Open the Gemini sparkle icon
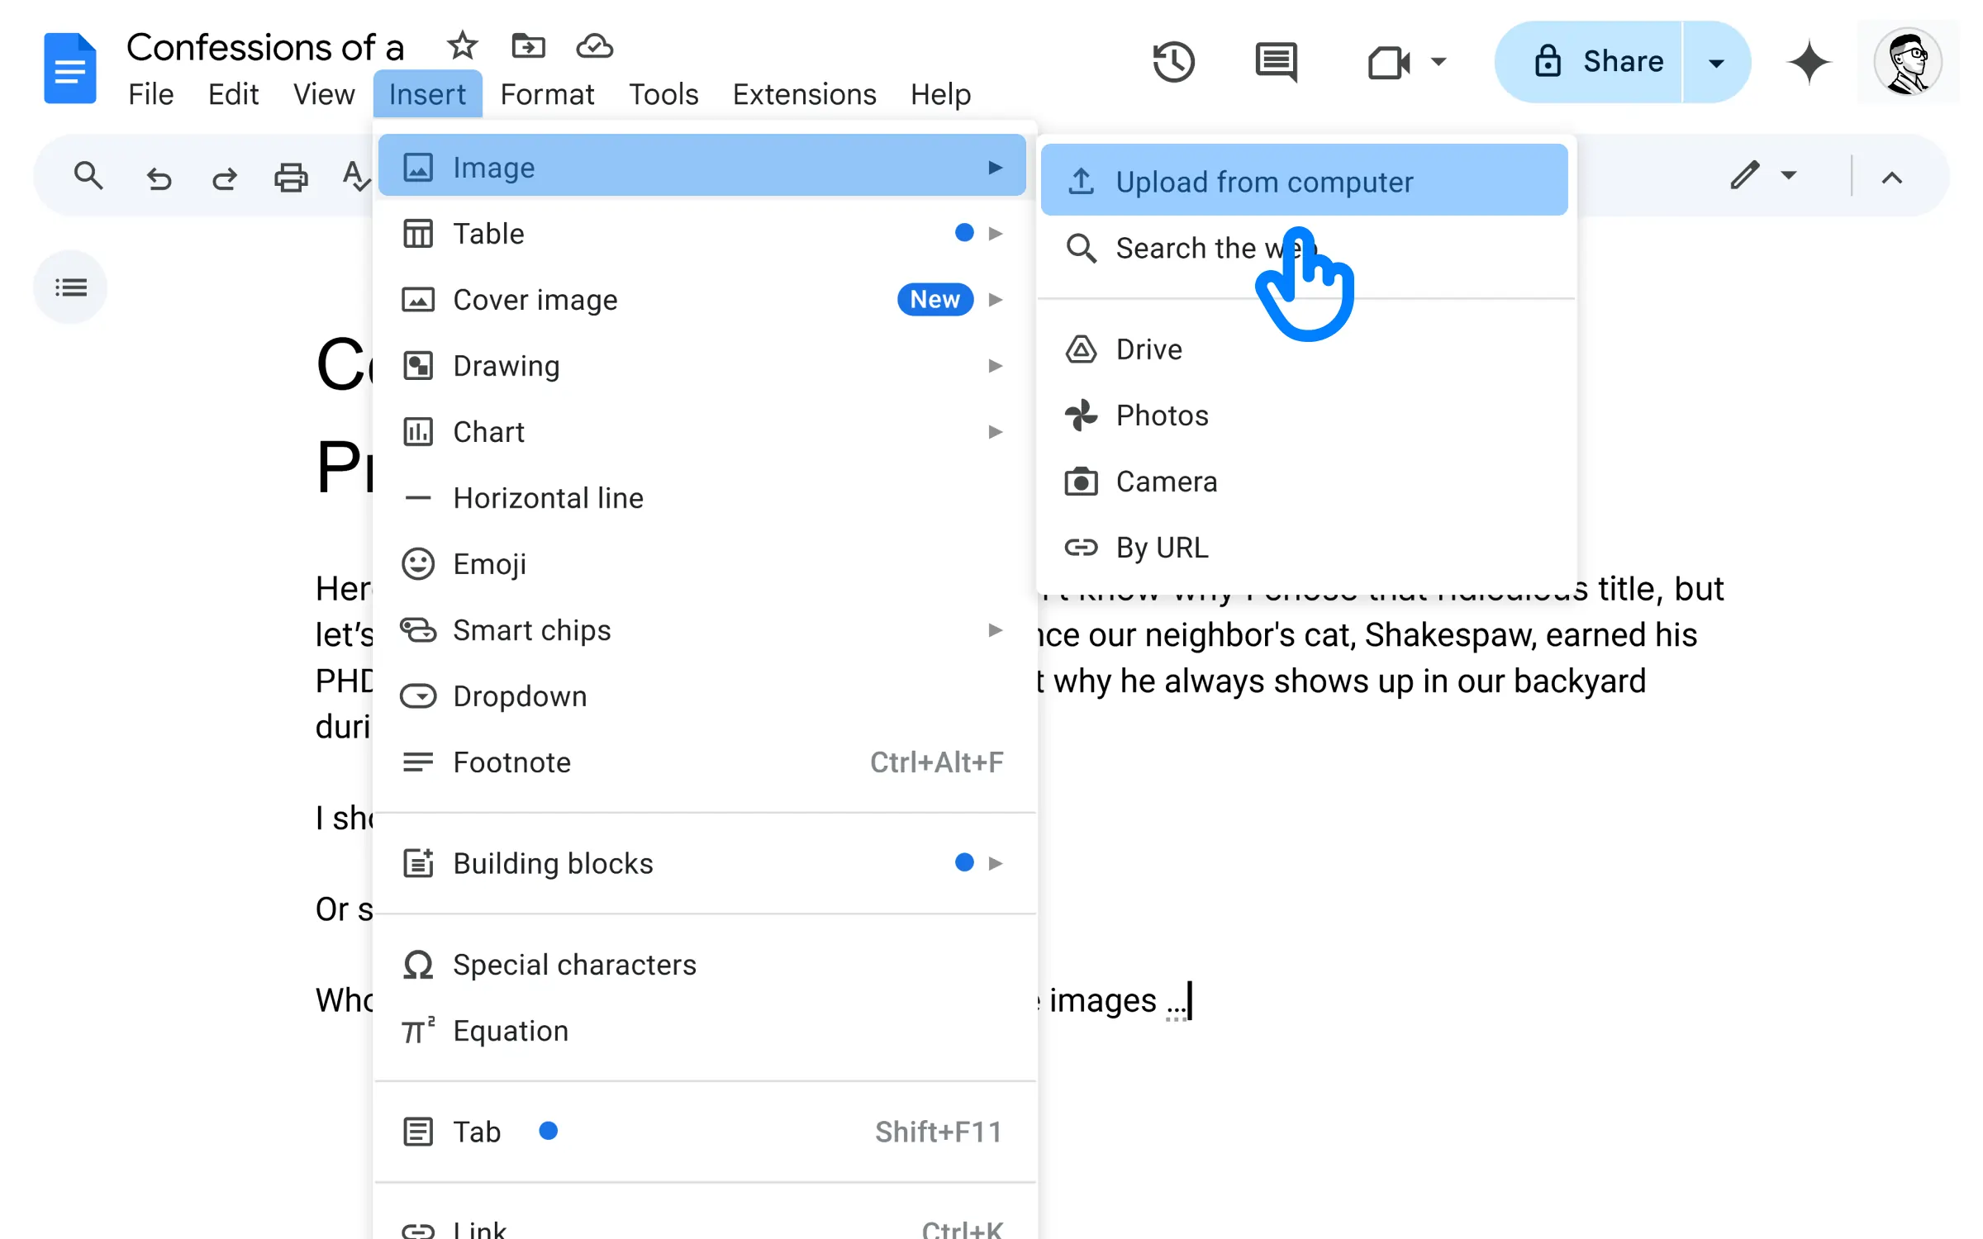1983x1239 pixels. [1809, 62]
